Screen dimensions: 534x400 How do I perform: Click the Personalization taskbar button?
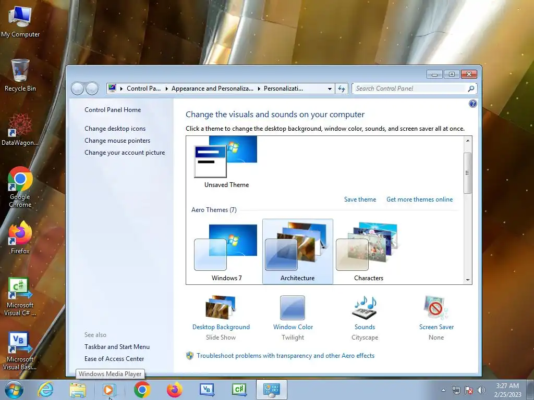[271, 390]
